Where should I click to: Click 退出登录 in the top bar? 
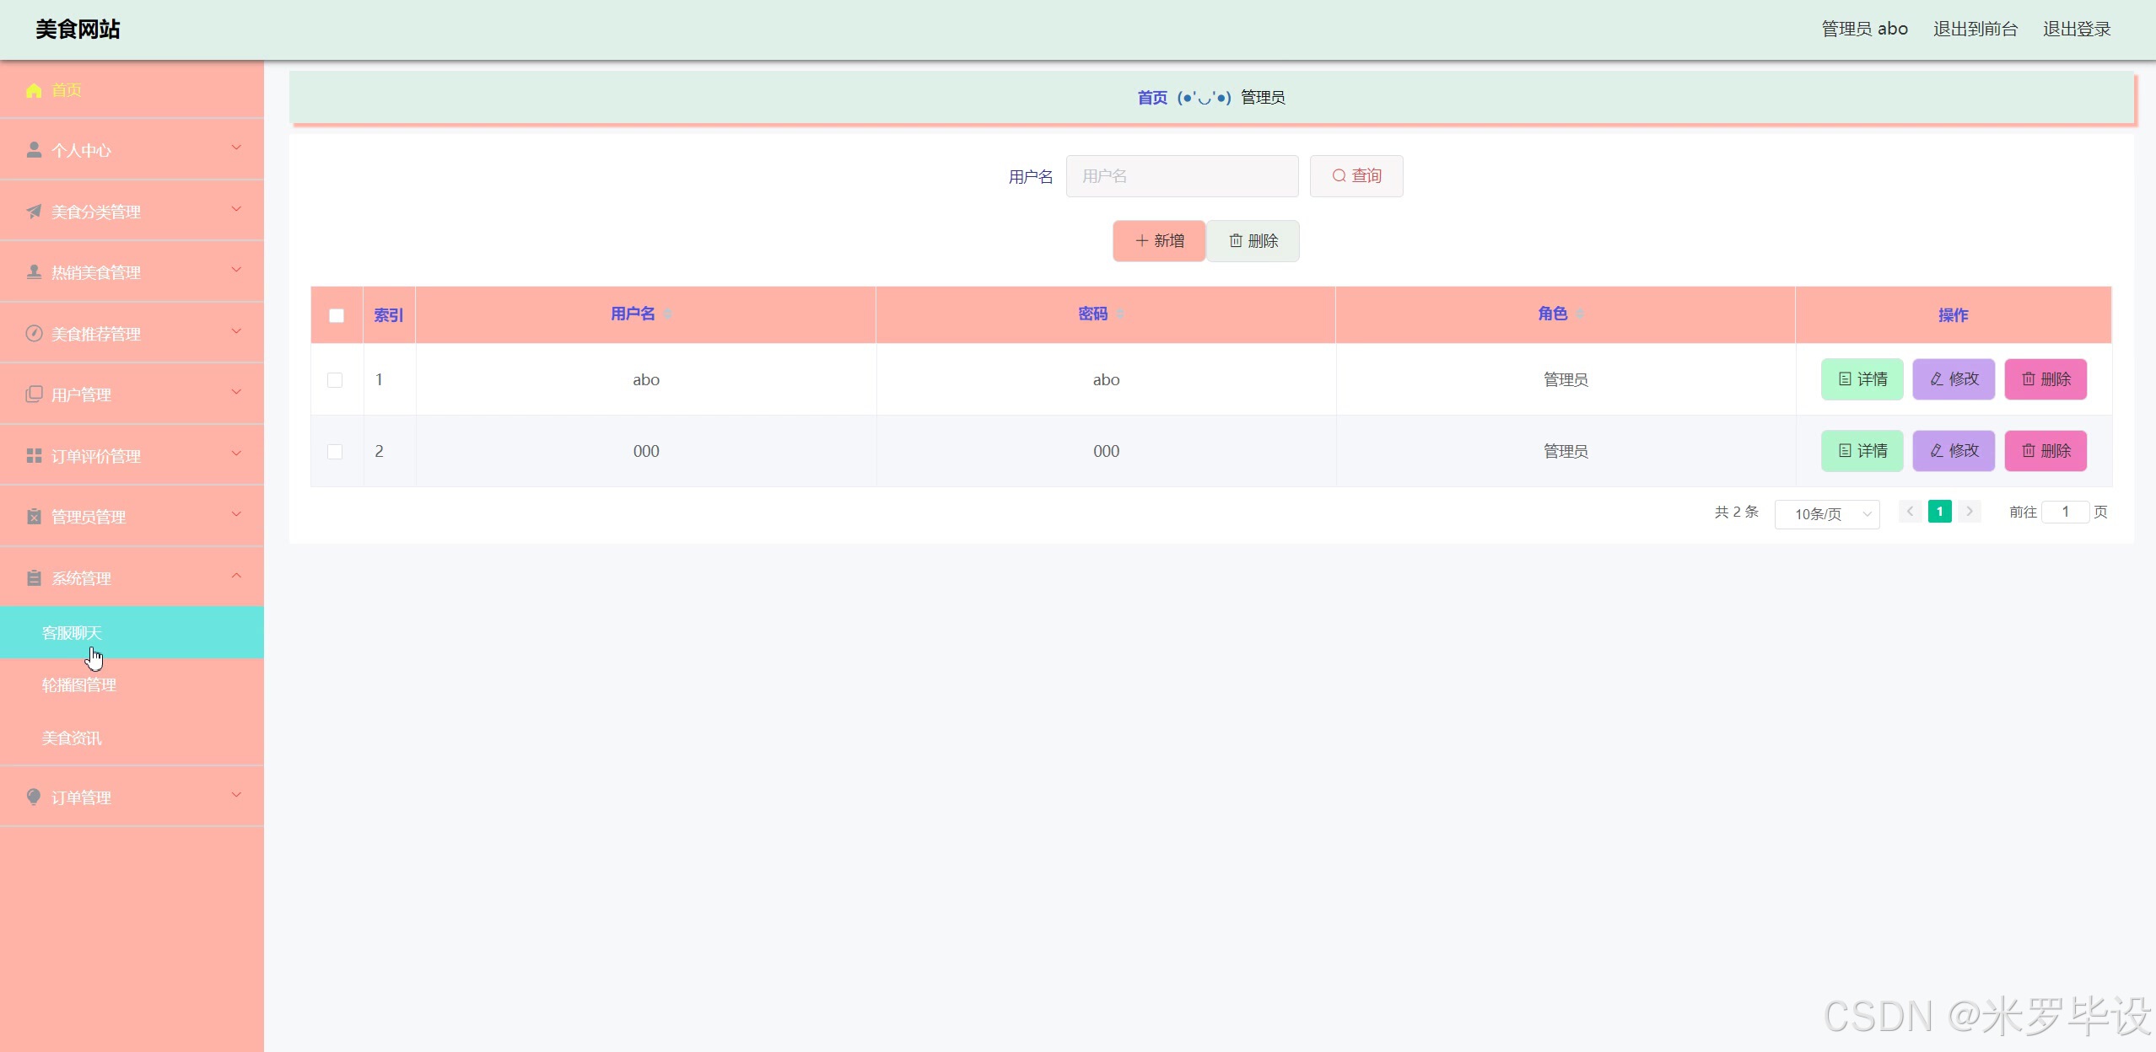tap(2076, 30)
